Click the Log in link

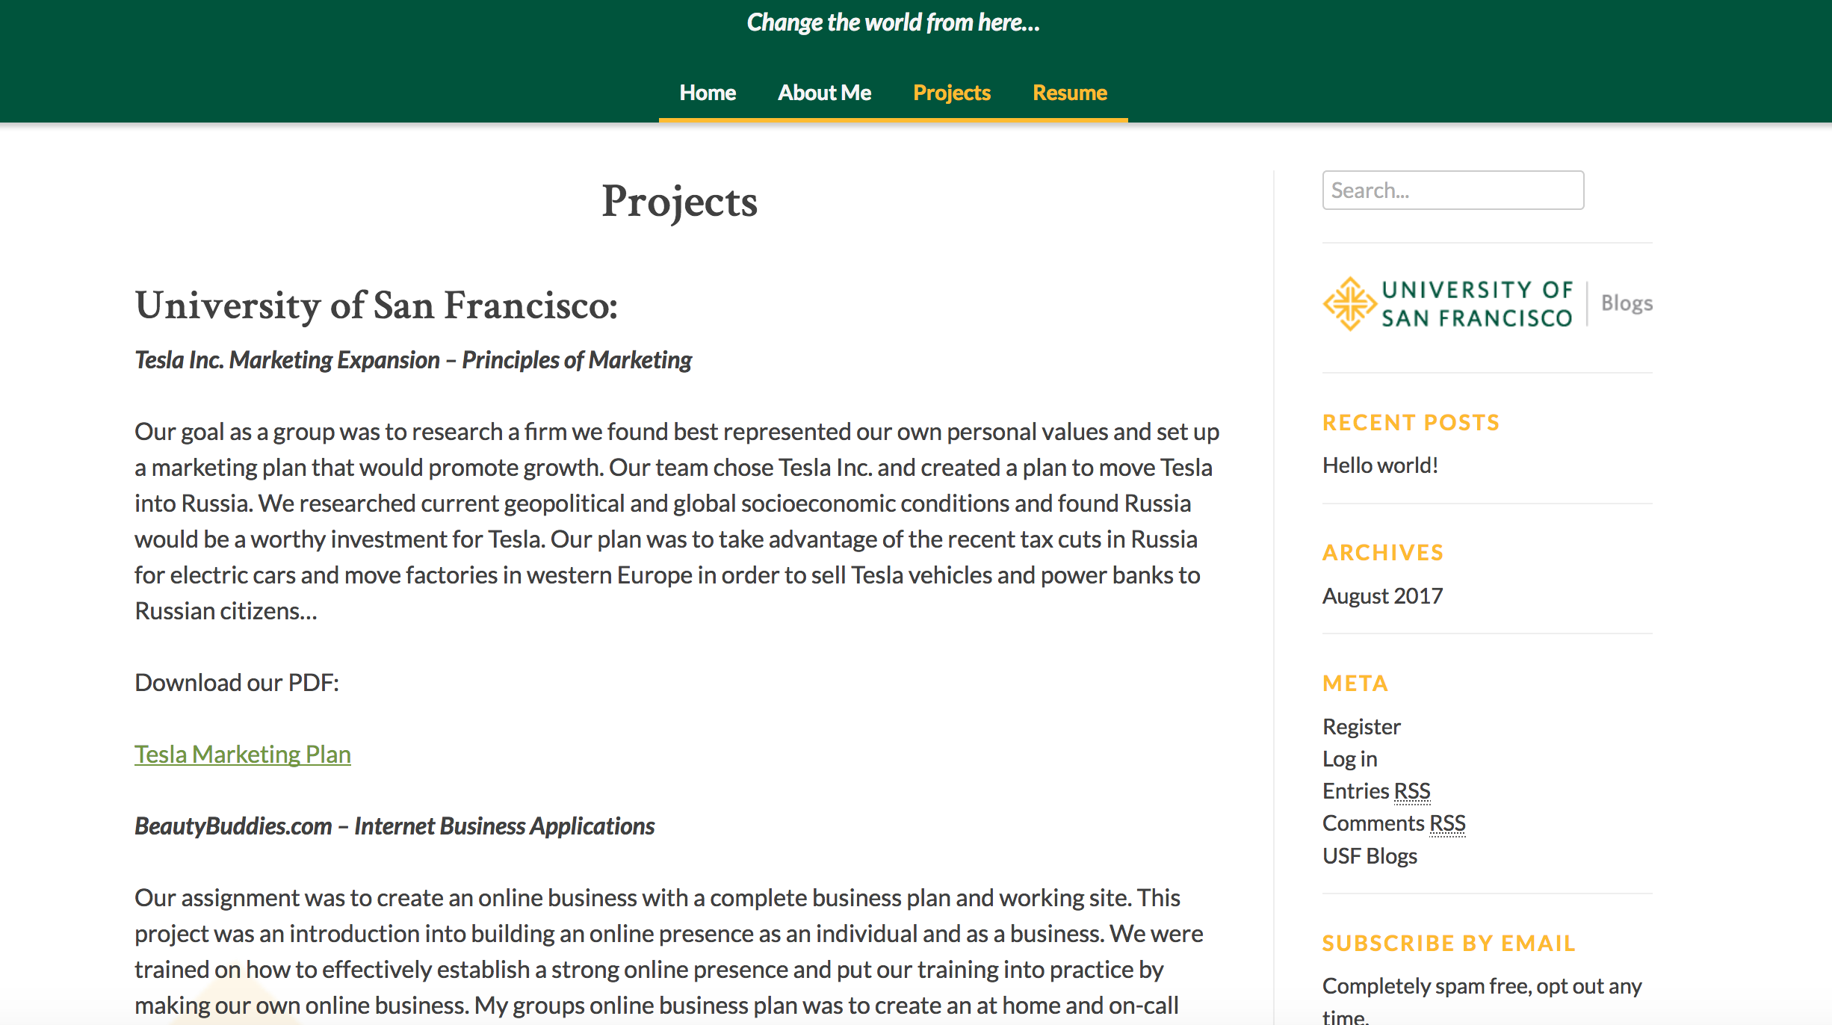click(1349, 759)
